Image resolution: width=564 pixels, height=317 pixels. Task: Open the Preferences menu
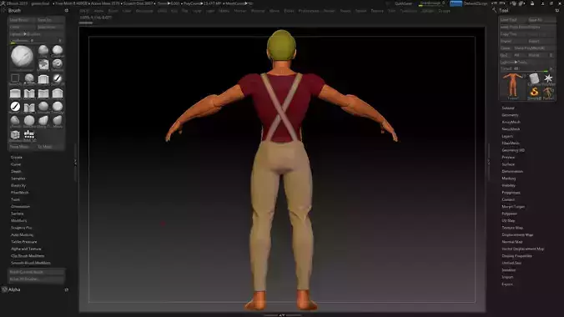point(308,11)
